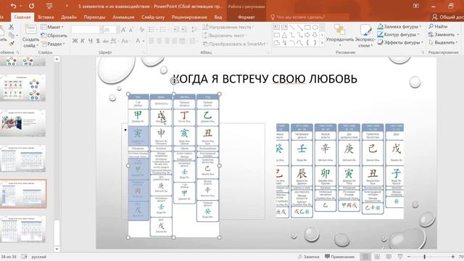Open Рецензирование tab
The width and height of the screenshot is (464, 261).
point(189,17)
